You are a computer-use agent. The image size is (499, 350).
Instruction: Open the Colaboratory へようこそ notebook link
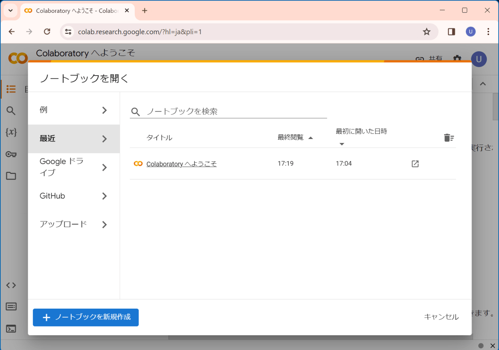click(181, 164)
